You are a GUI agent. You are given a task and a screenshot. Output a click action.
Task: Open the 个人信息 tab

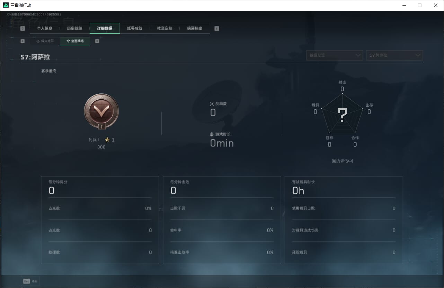tap(45, 28)
